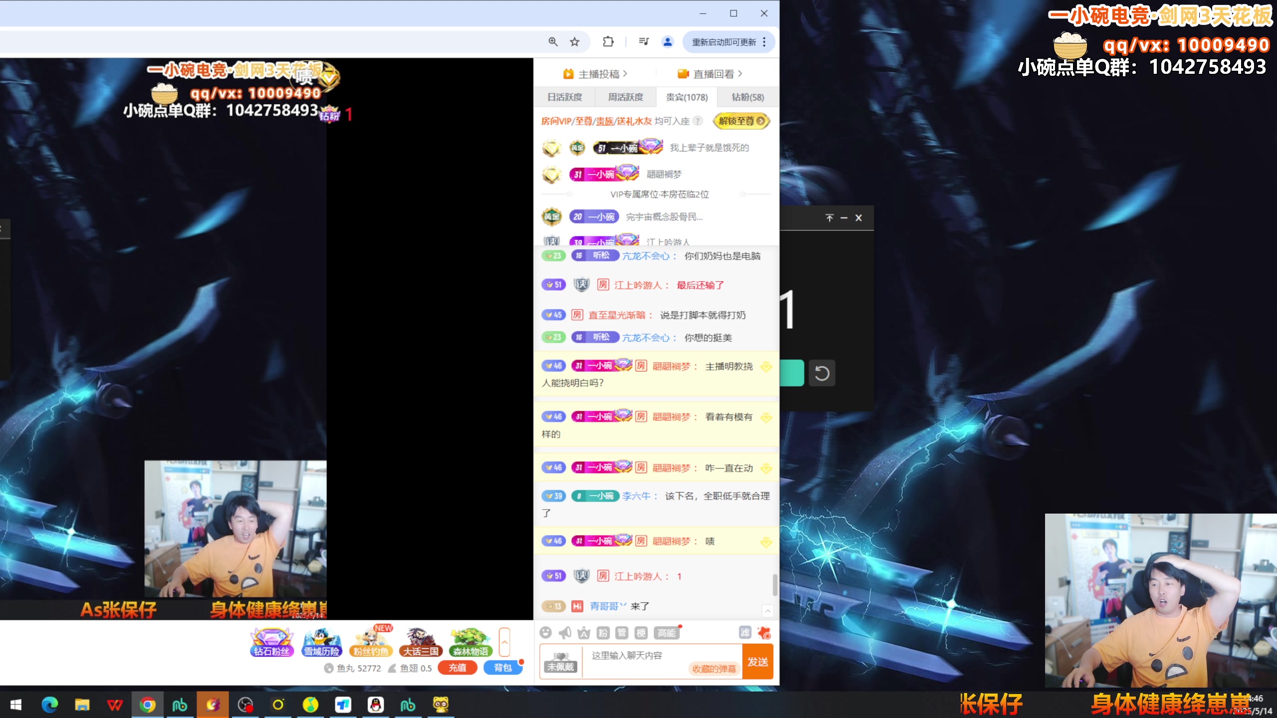This screenshot has width=1277, height=718.
Task: Click the 梗 meme icon
Action: (x=641, y=633)
